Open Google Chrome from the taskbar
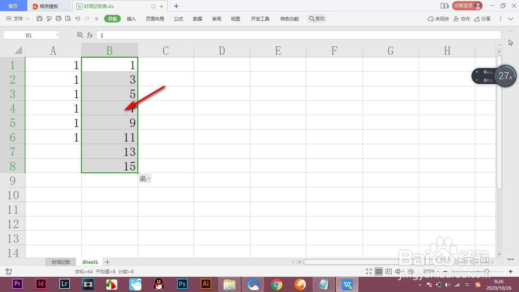 277,284
